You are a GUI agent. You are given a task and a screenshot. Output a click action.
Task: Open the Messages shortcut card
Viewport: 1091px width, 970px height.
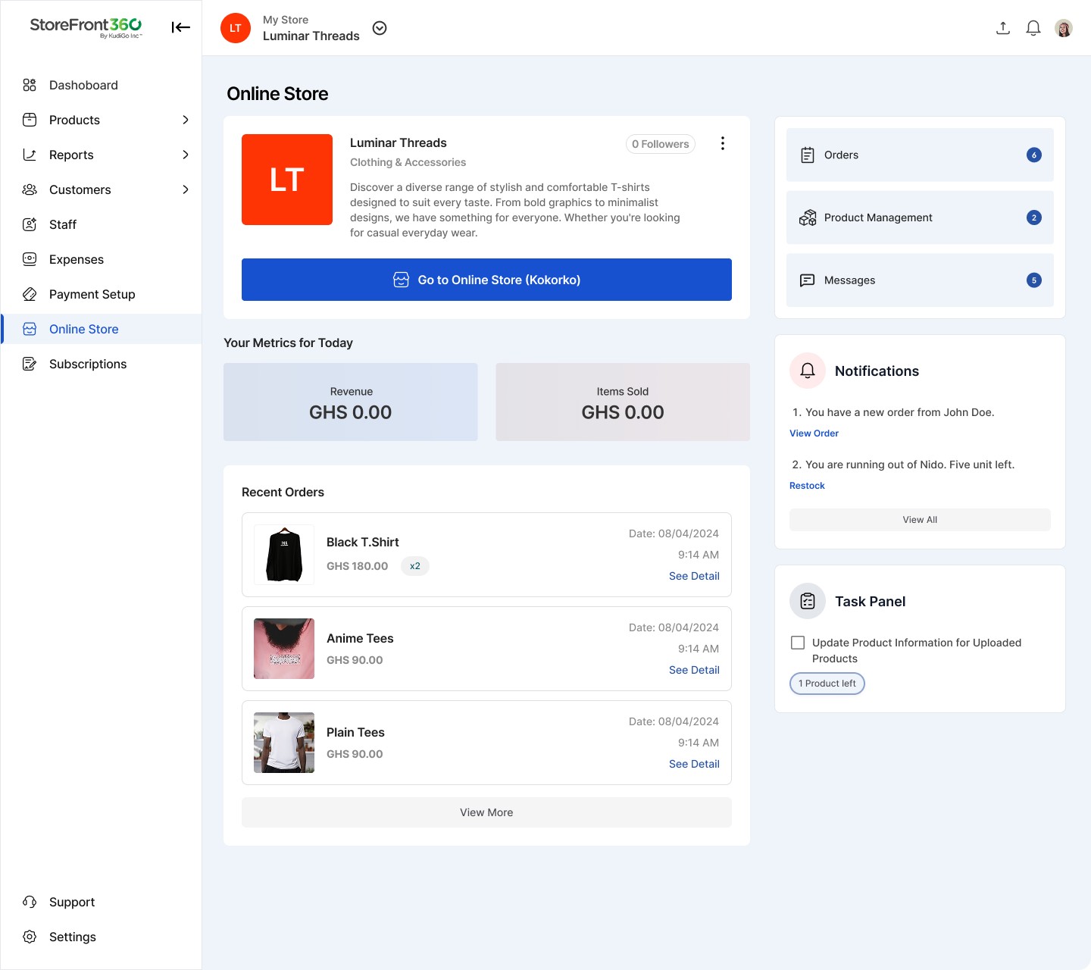920,280
